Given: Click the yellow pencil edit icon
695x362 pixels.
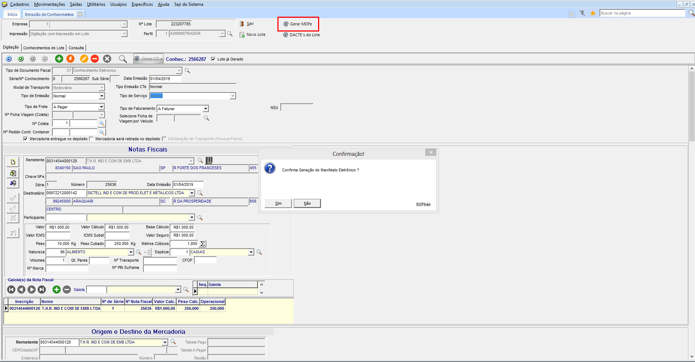Looking at the screenshot, I should pyautogui.click(x=84, y=59).
